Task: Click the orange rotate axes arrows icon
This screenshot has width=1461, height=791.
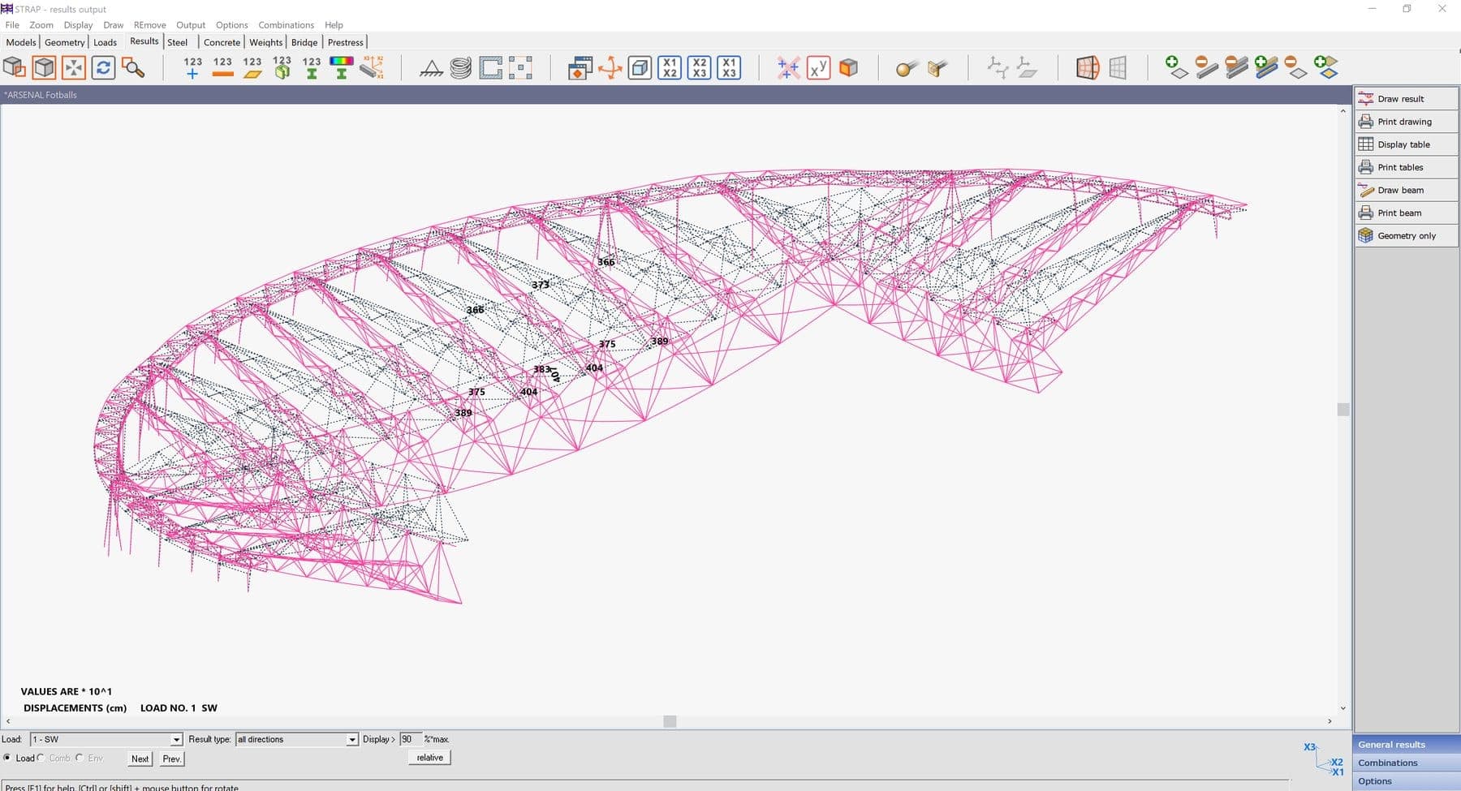Action: [x=610, y=67]
